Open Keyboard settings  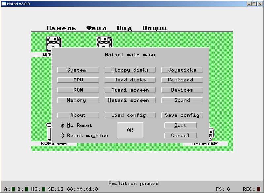[182, 80]
